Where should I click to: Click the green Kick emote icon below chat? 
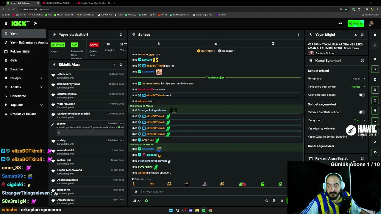146,201
